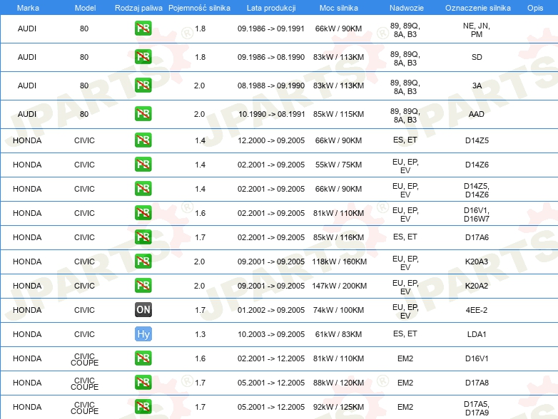
Task: Select the D17A6 engine code cell
Action: click(x=477, y=237)
